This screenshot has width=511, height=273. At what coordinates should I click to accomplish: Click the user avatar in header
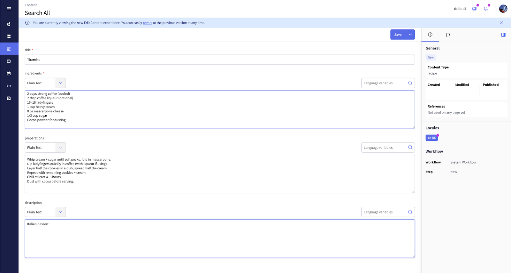click(503, 9)
